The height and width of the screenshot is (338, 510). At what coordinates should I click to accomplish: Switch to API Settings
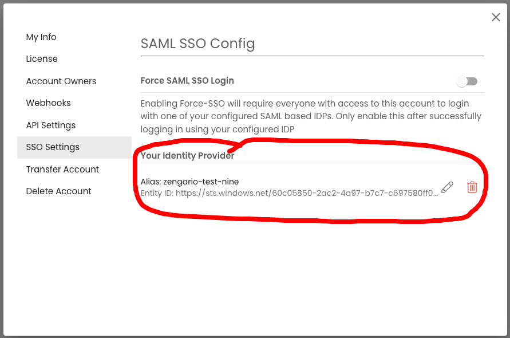51,125
